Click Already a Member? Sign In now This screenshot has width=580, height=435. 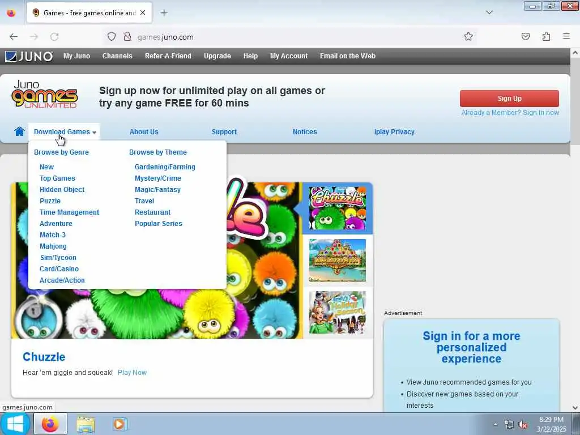(x=510, y=113)
